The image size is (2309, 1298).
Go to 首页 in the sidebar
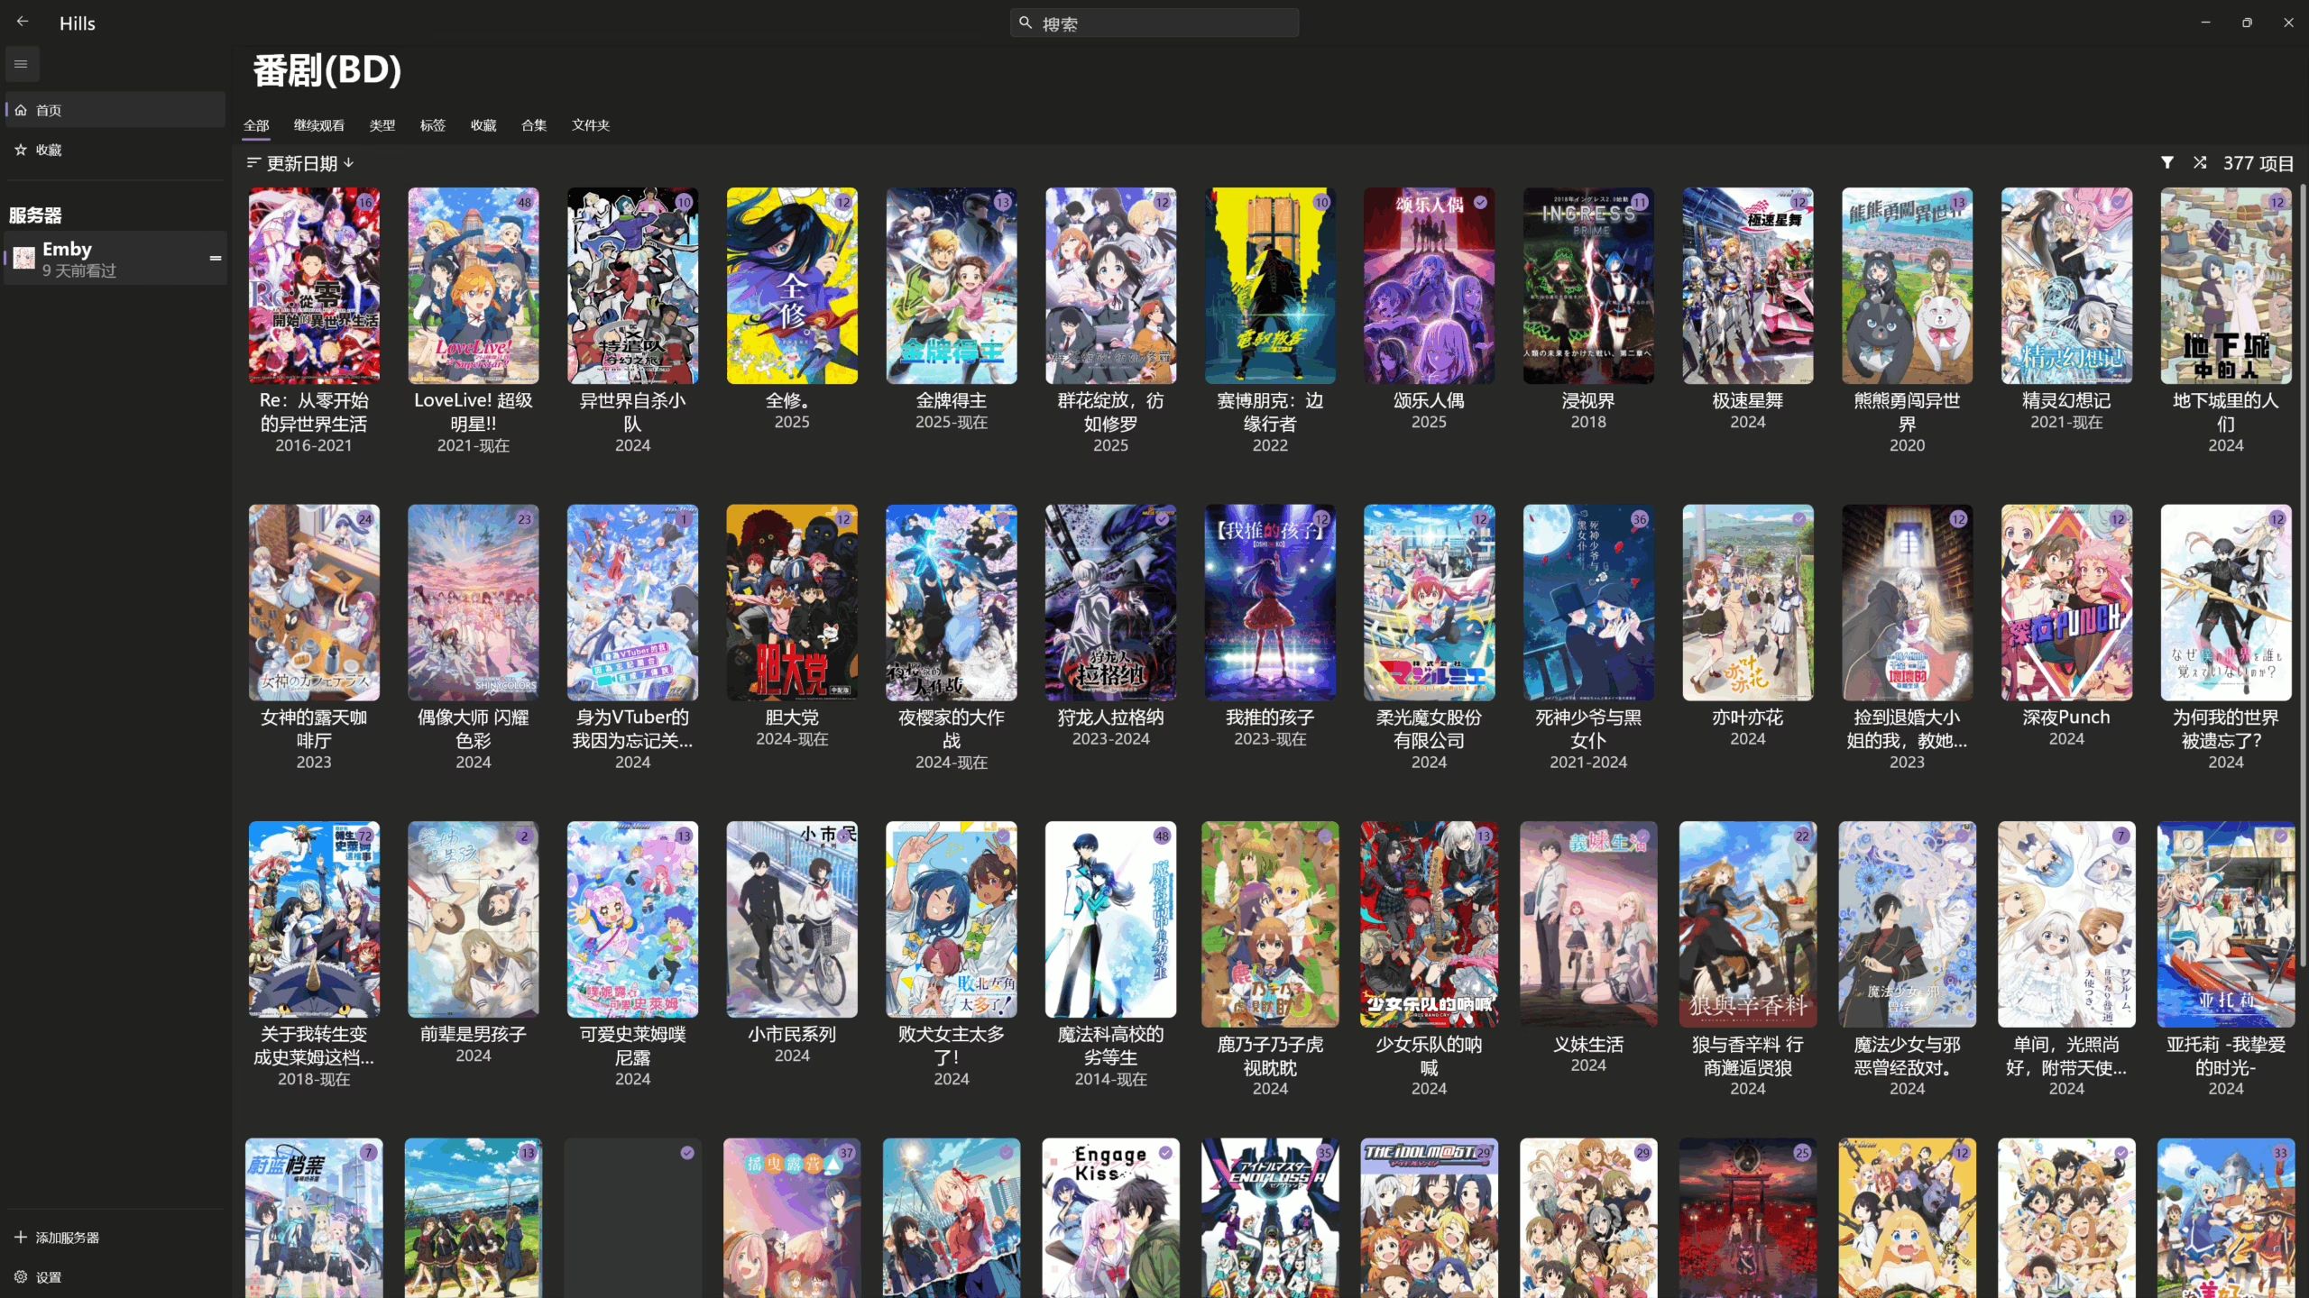[x=115, y=110]
